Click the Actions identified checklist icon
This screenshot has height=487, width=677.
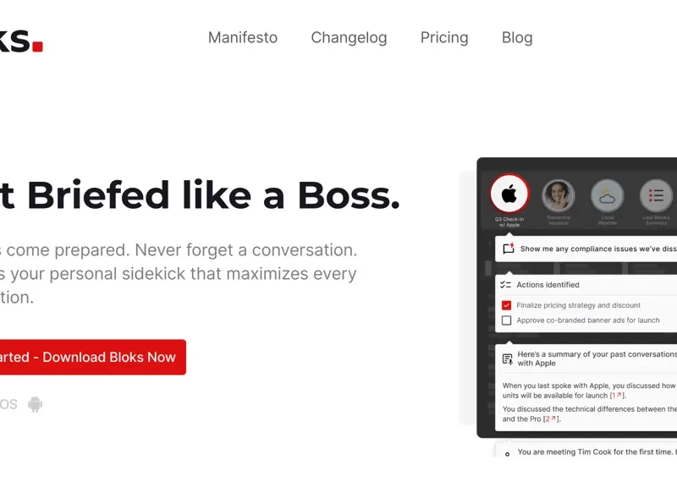506,285
